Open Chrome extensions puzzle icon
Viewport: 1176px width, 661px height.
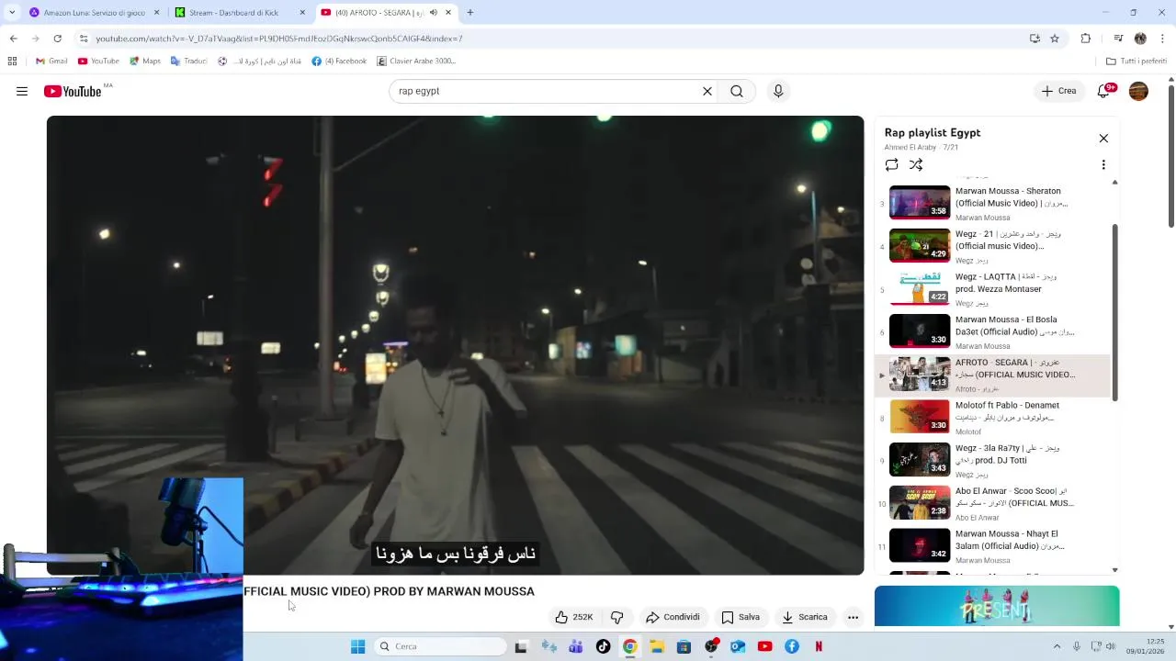(1086, 39)
